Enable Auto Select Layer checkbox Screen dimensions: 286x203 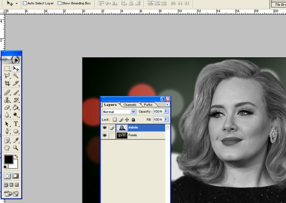[24, 3]
